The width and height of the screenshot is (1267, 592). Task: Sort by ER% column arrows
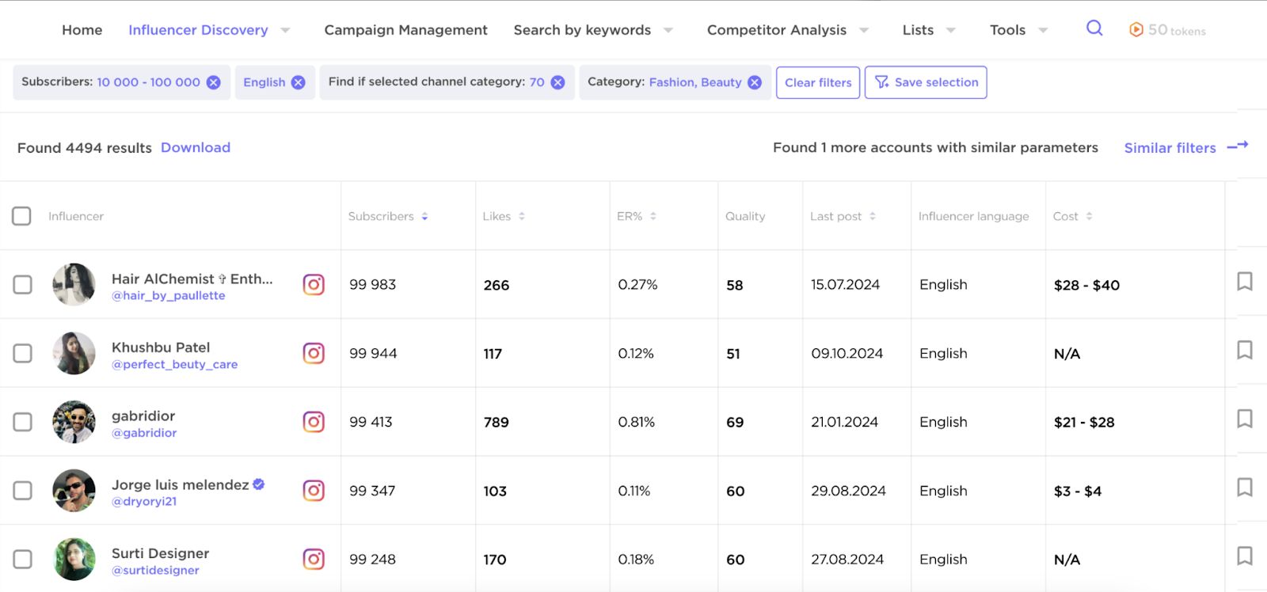coord(653,217)
